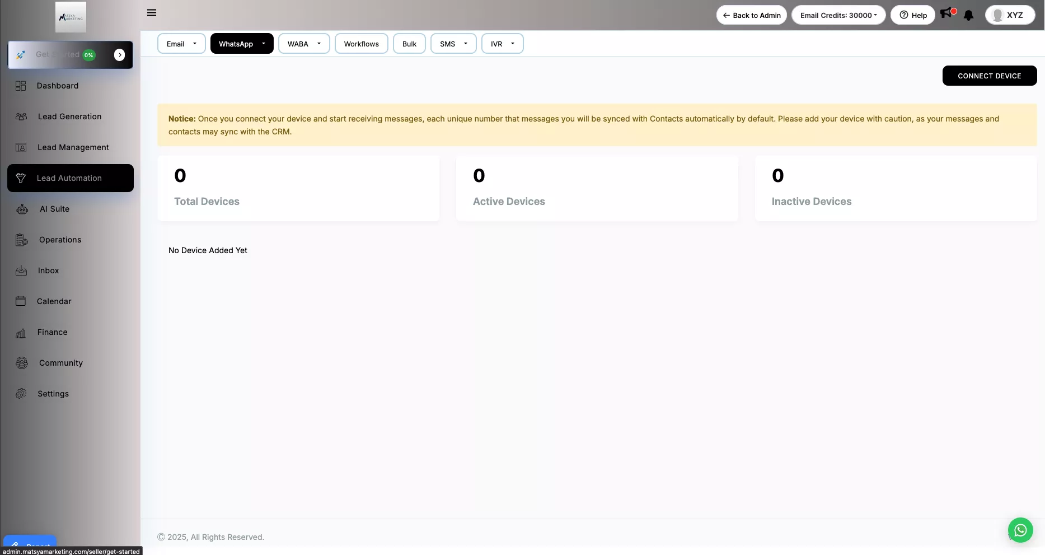Open the notifications bell icon
Image resolution: width=1045 pixels, height=555 pixels.
click(x=968, y=15)
